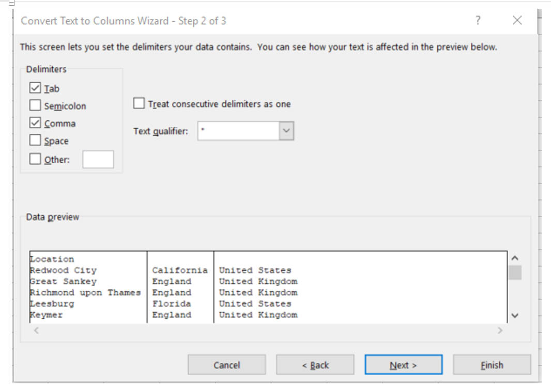The width and height of the screenshot is (551, 389).
Task: Enable the Space delimiter checkbox
Action: pos(35,141)
